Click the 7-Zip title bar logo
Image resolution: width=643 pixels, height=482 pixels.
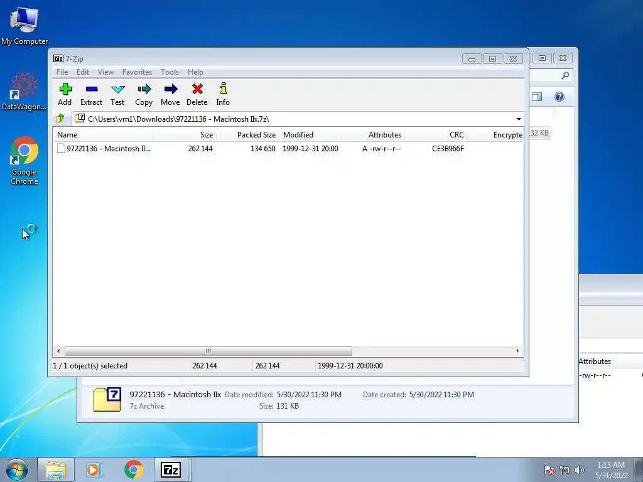coord(58,58)
